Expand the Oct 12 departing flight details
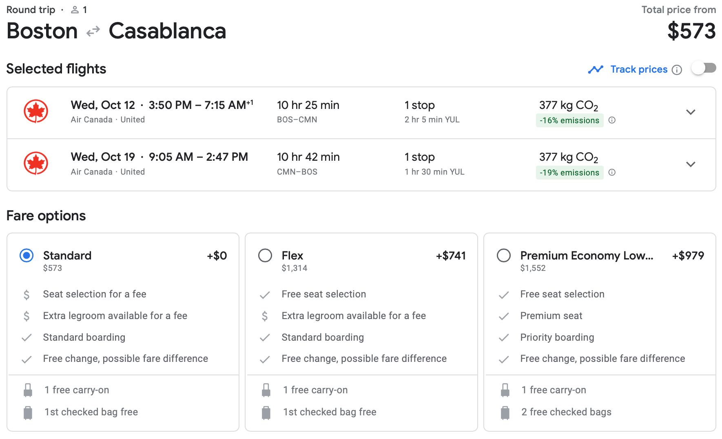 click(690, 112)
